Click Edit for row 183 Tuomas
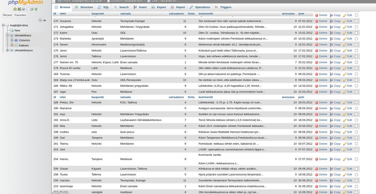376x194 pixels. point(347,74)
